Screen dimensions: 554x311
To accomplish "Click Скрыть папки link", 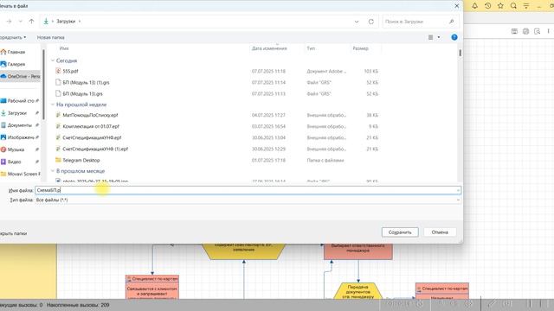I will (x=13, y=233).
